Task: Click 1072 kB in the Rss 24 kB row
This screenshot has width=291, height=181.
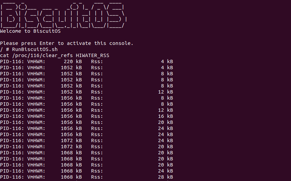Action: tap(71, 140)
